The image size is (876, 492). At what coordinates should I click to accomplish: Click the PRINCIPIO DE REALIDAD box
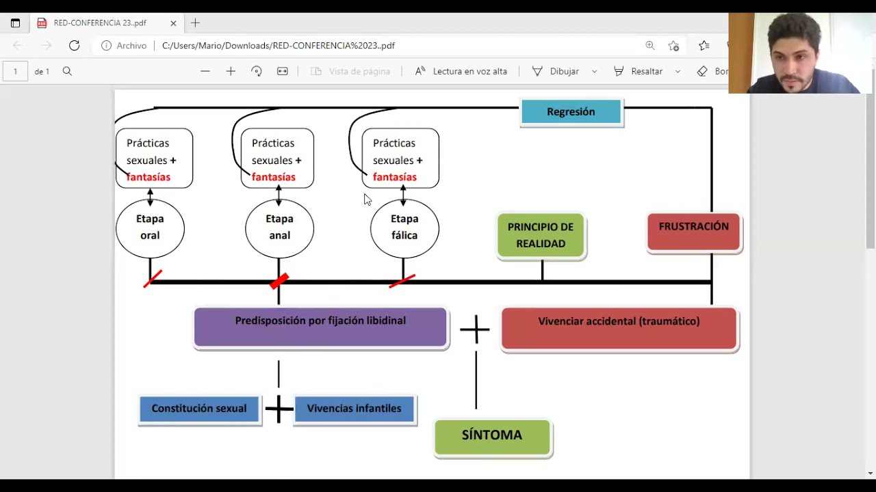(541, 236)
